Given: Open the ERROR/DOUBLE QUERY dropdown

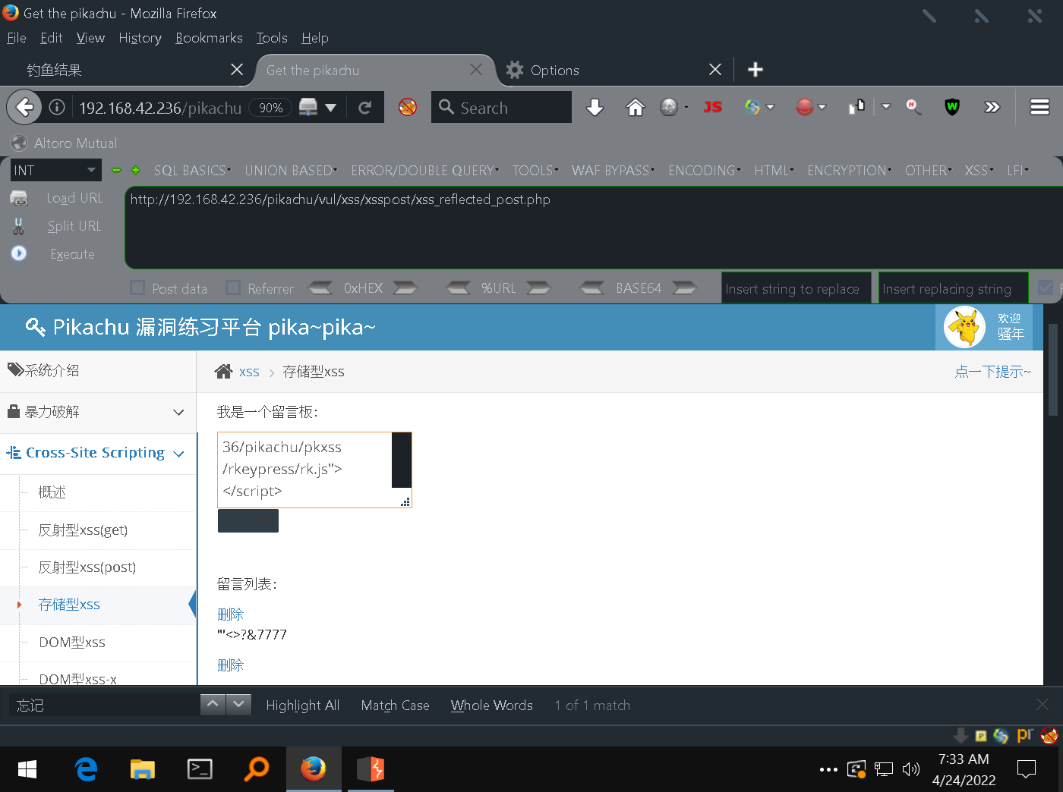Looking at the screenshot, I should click(x=424, y=171).
